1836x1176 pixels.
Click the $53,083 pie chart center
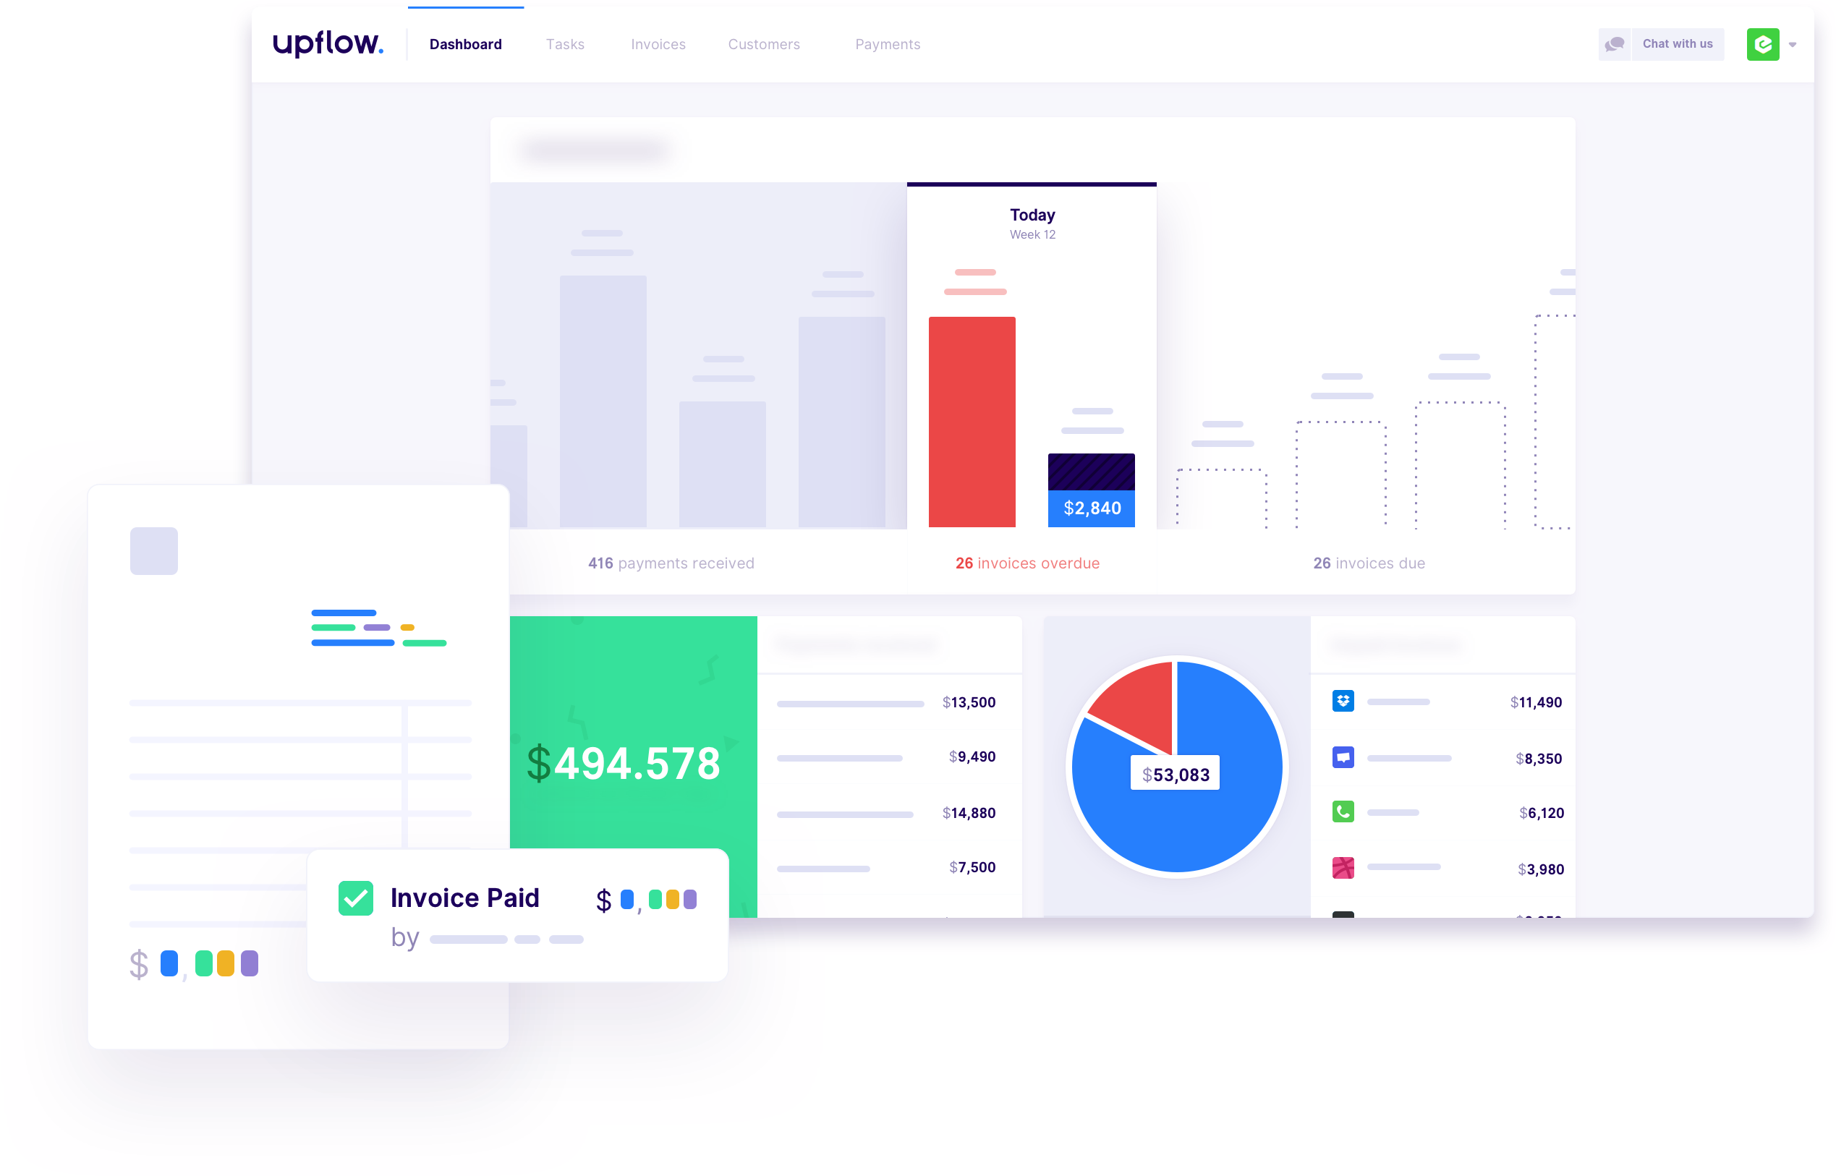click(1175, 773)
